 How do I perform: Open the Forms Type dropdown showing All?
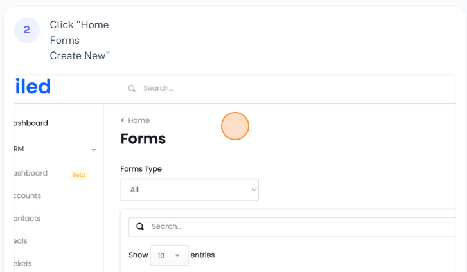coord(189,190)
